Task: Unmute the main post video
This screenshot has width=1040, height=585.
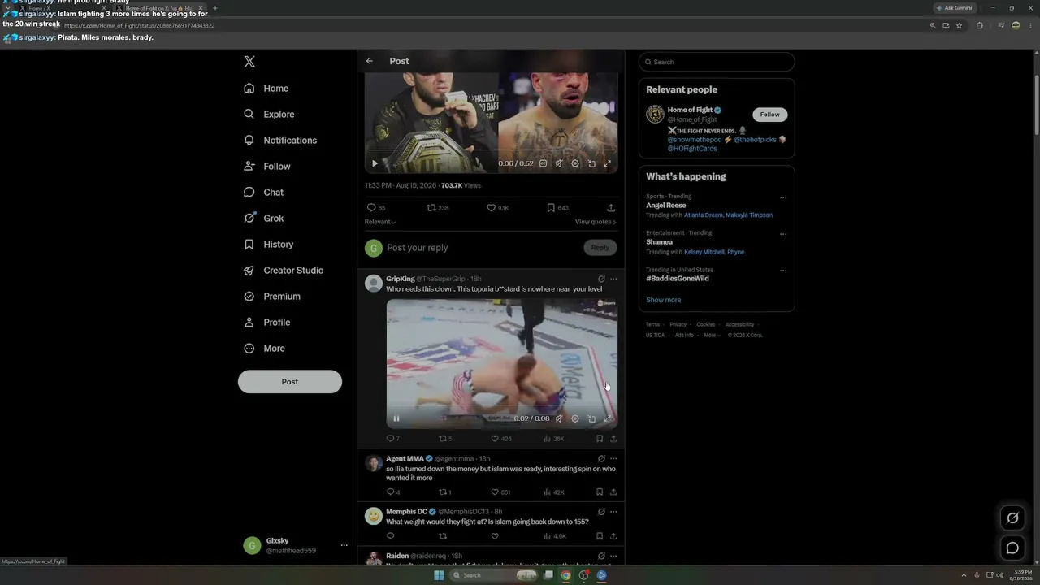Action: [x=559, y=163]
